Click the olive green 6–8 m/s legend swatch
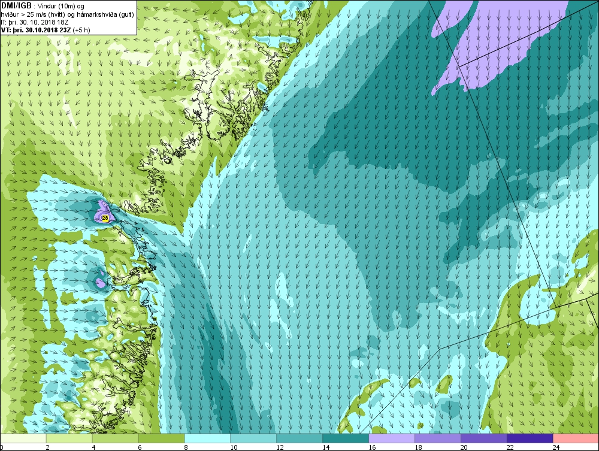This screenshot has width=599, height=451. pos(161,438)
